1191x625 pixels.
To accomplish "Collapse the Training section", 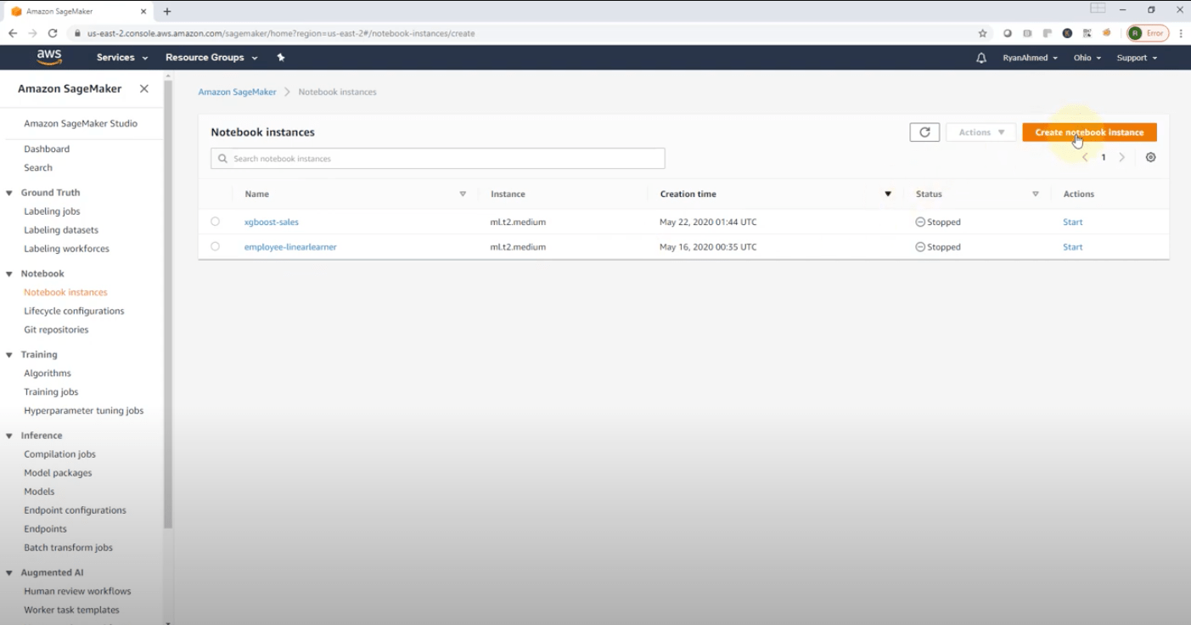I will (9, 354).
